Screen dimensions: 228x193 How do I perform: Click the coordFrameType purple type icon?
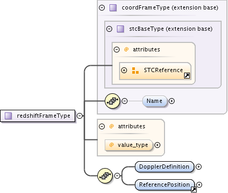[113, 8]
